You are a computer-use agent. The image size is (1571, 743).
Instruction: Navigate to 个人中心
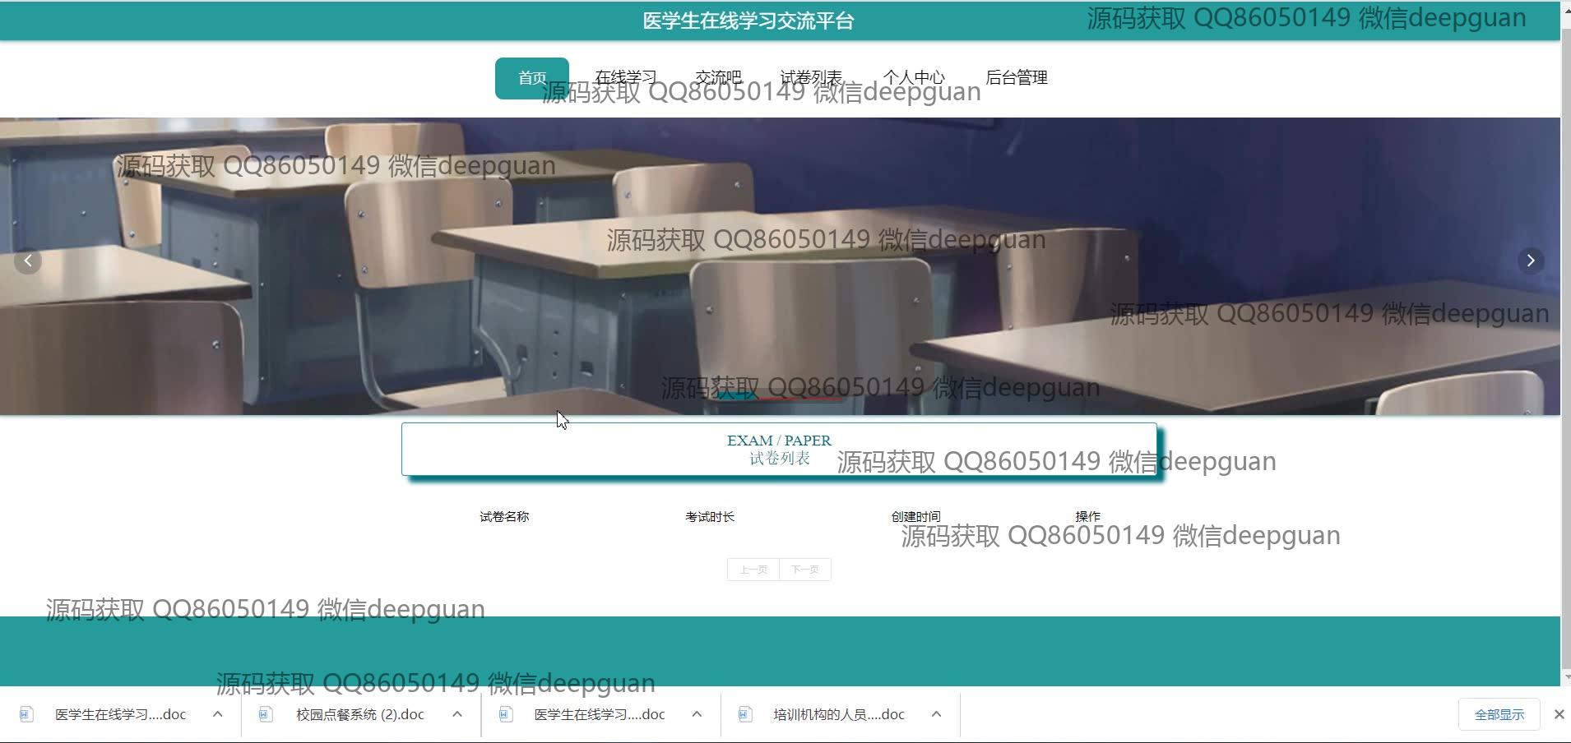913,77
